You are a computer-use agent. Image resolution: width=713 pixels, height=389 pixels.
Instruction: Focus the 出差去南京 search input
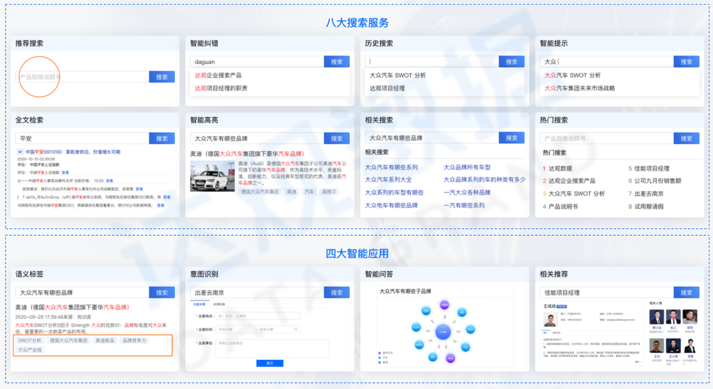pos(257,292)
